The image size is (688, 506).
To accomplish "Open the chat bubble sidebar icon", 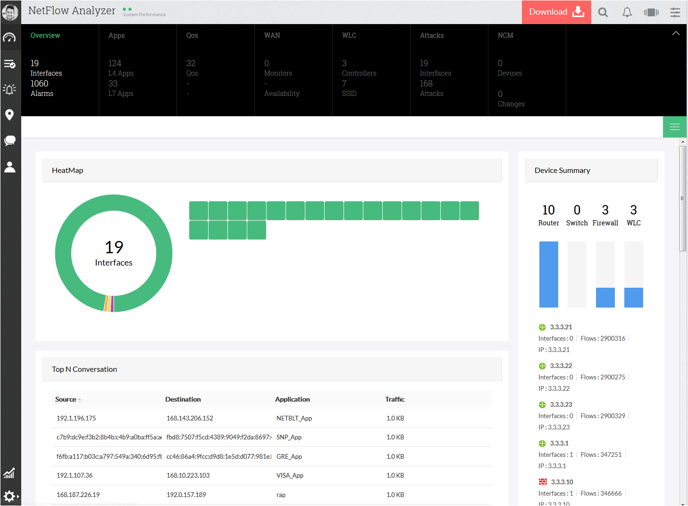I will pos(9,141).
